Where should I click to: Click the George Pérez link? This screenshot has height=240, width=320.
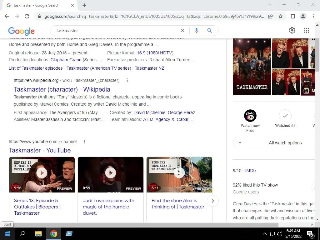click(x=182, y=112)
